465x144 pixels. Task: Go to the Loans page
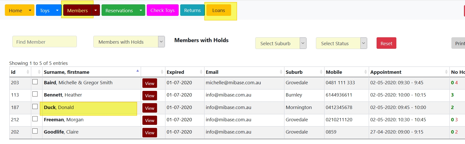[x=218, y=10]
